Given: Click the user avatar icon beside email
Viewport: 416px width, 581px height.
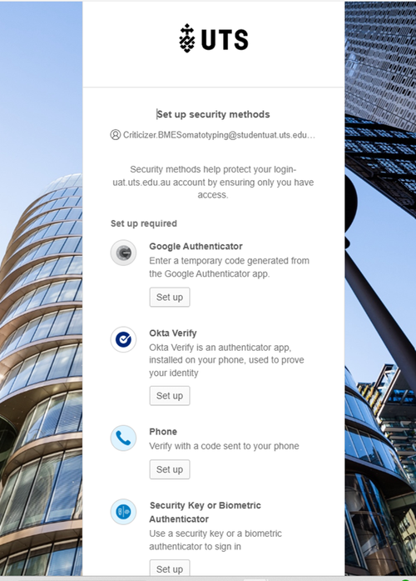Looking at the screenshot, I should click(x=116, y=135).
